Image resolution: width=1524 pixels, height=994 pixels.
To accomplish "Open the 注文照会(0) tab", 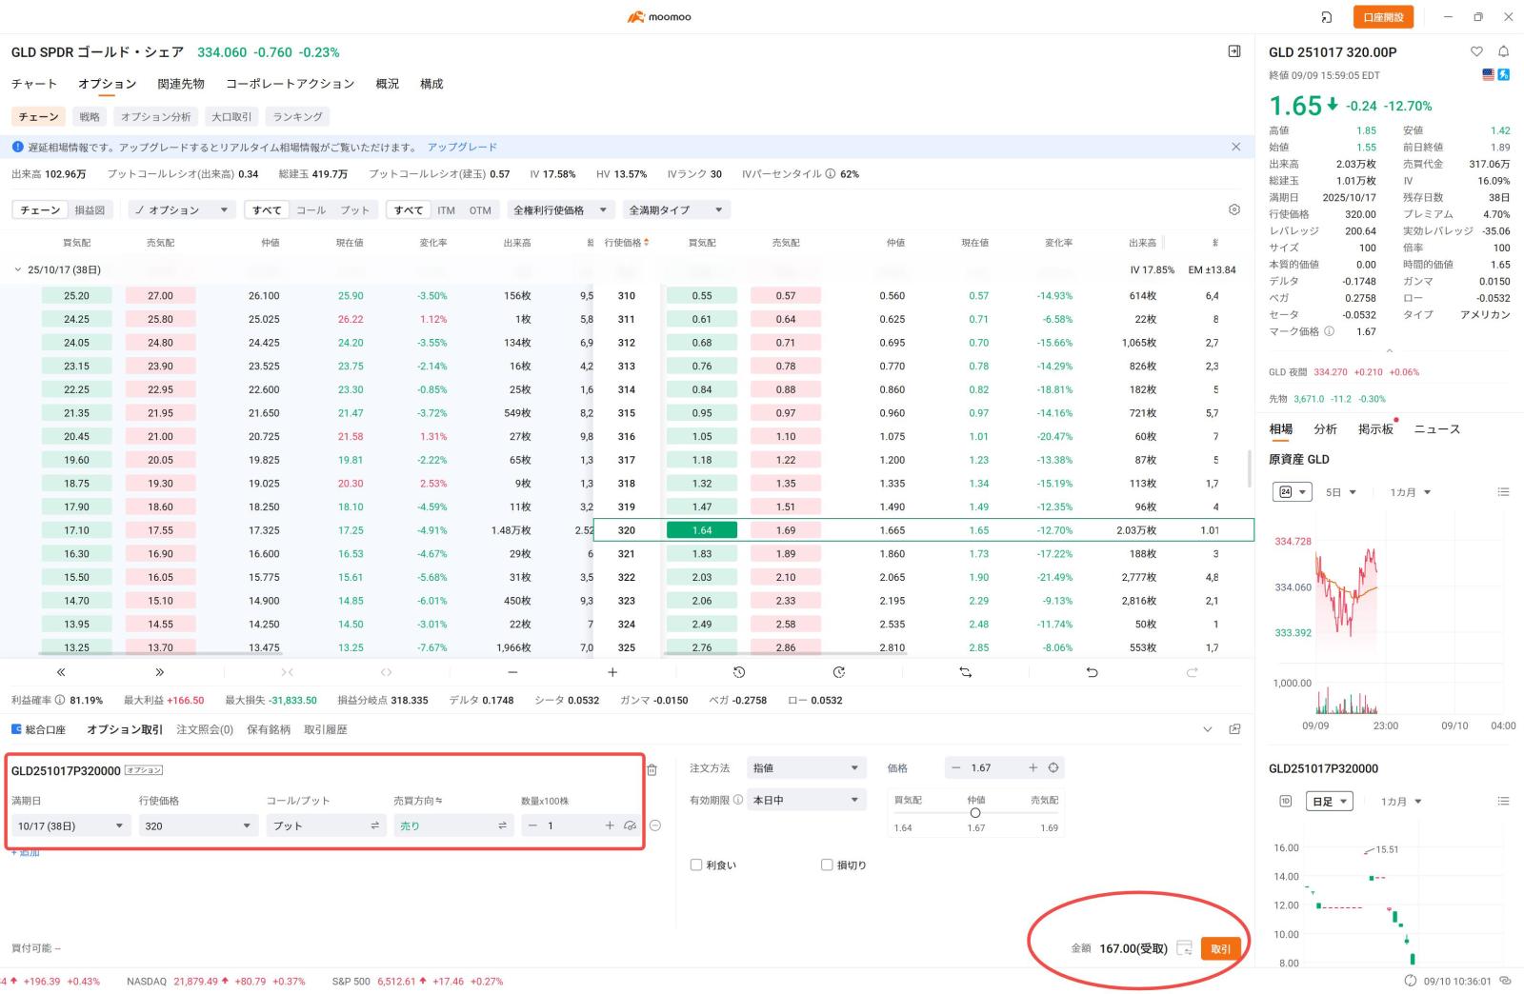I will (205, 729).
